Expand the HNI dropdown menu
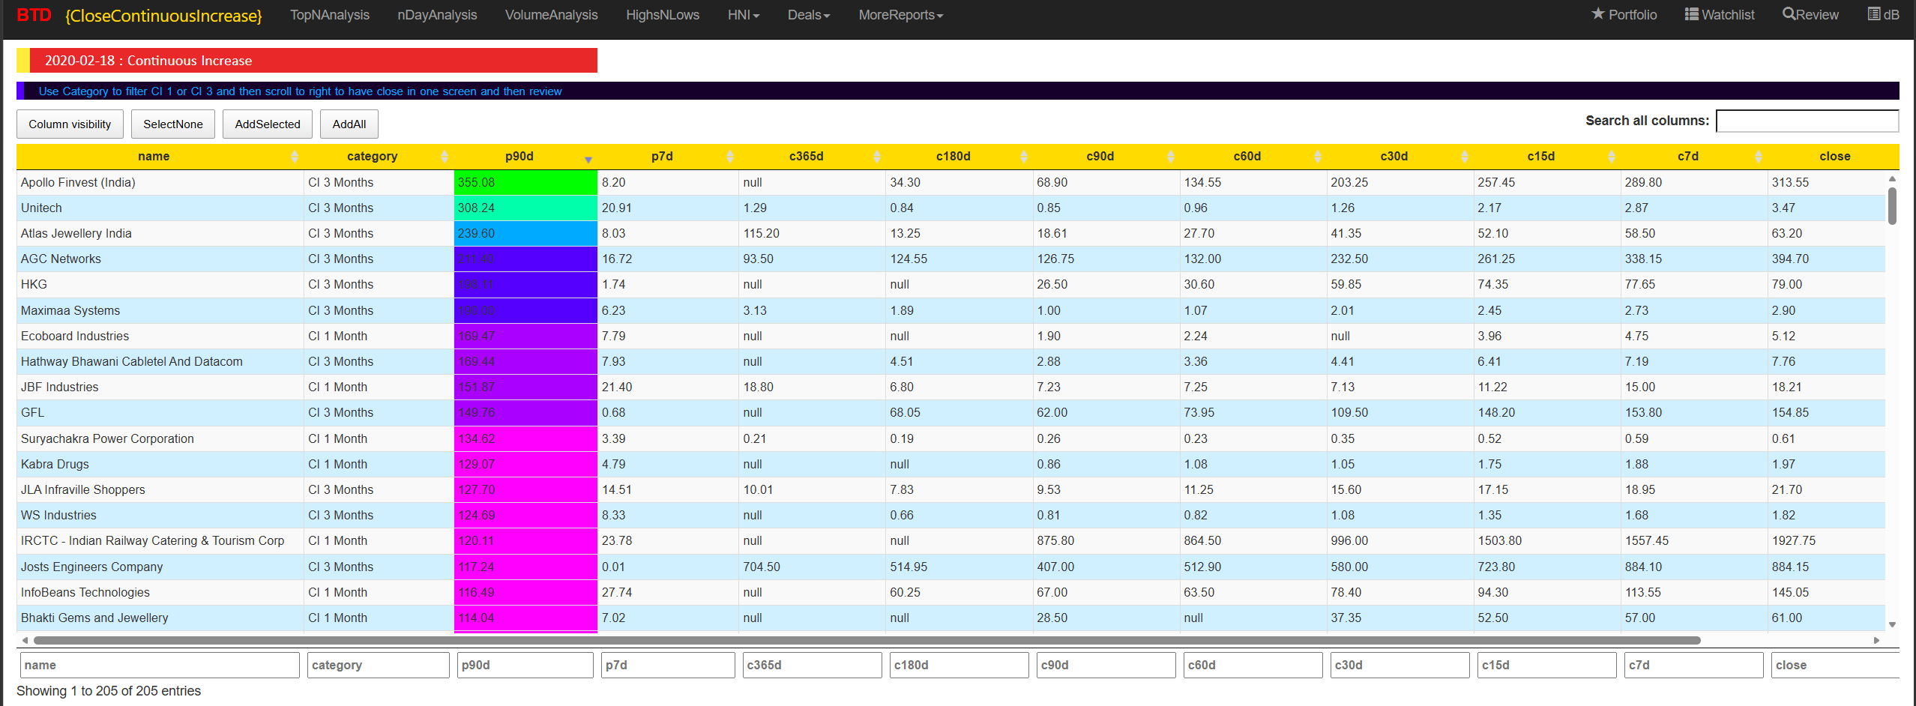Image resolution: width=1916 pixels, height=706 pixels. 743,15
